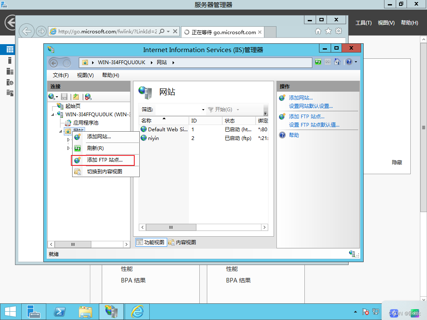The width and height of the screenshot is (427, 320).
Task: Click the 开始(G) filter button
Action: (x=220, y=110)
